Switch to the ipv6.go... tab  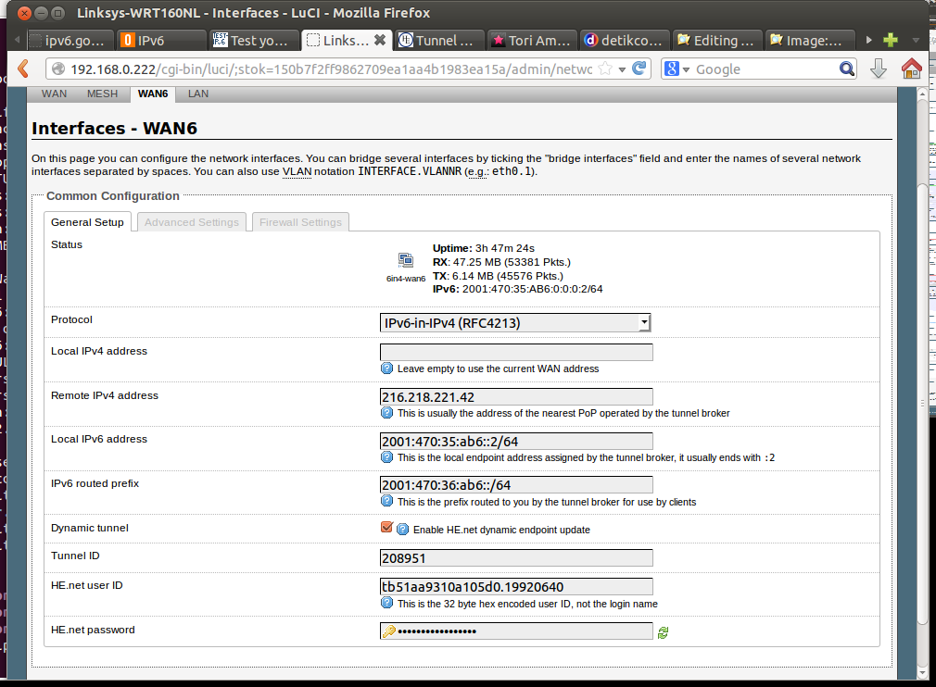pyautogui.click(x=70, y=41)
